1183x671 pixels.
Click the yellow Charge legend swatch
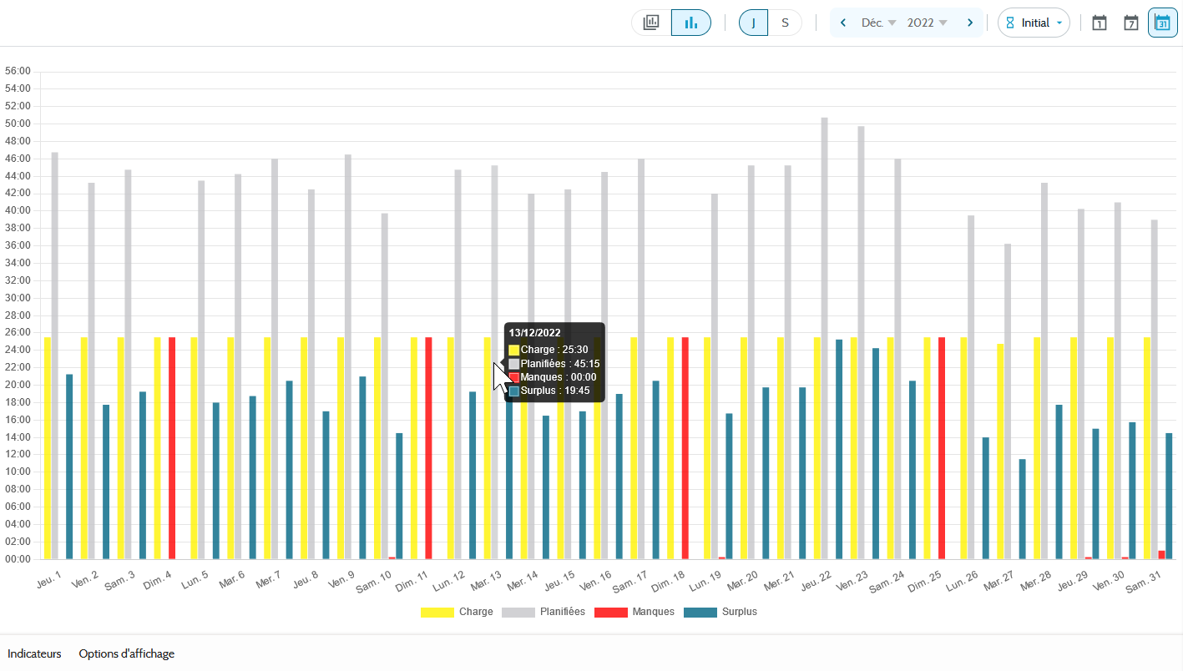pyautogui.click(x=437, y=612)
